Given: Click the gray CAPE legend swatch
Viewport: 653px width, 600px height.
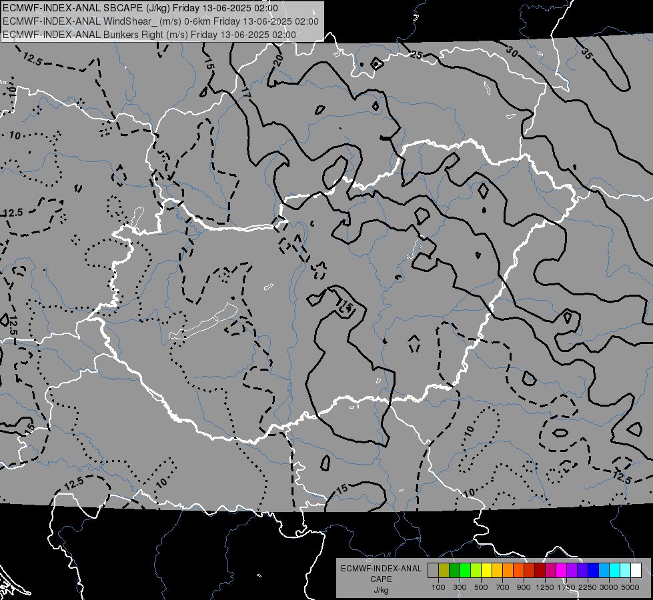Looking at the screenshot, I should click(433, 570).
